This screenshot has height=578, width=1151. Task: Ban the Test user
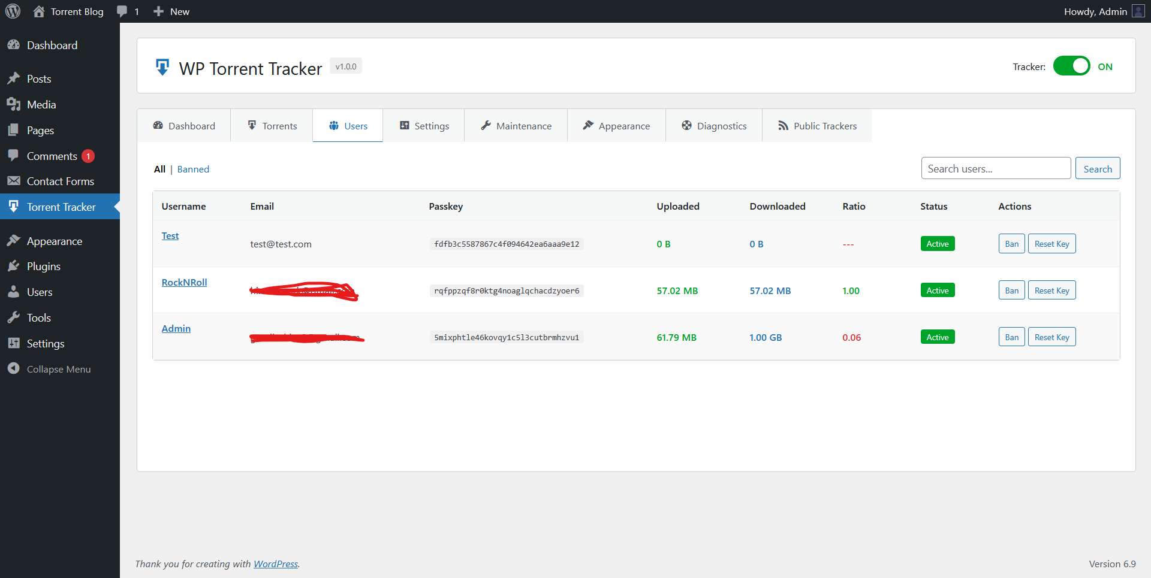pyautogui.click(x=1011, y=243)
